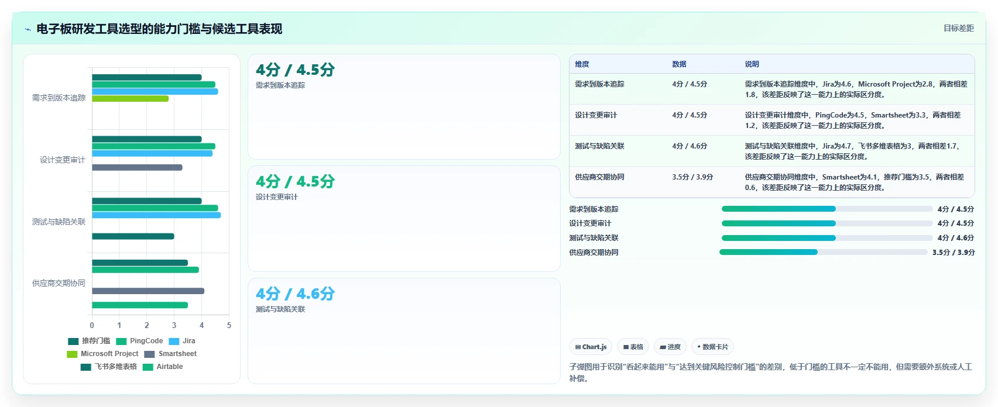This screenshot has width=998, height=407.
Task: Click the 需求到版本追踪 chart axis label
Action: 59,98
